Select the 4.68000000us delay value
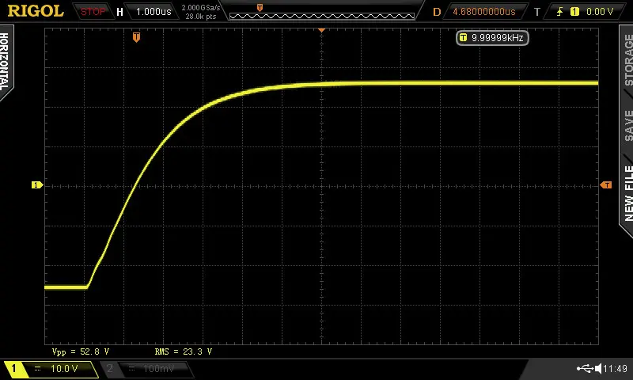Image resolution: width=633 pixels, height=380 pixels. tap(484, 12)
